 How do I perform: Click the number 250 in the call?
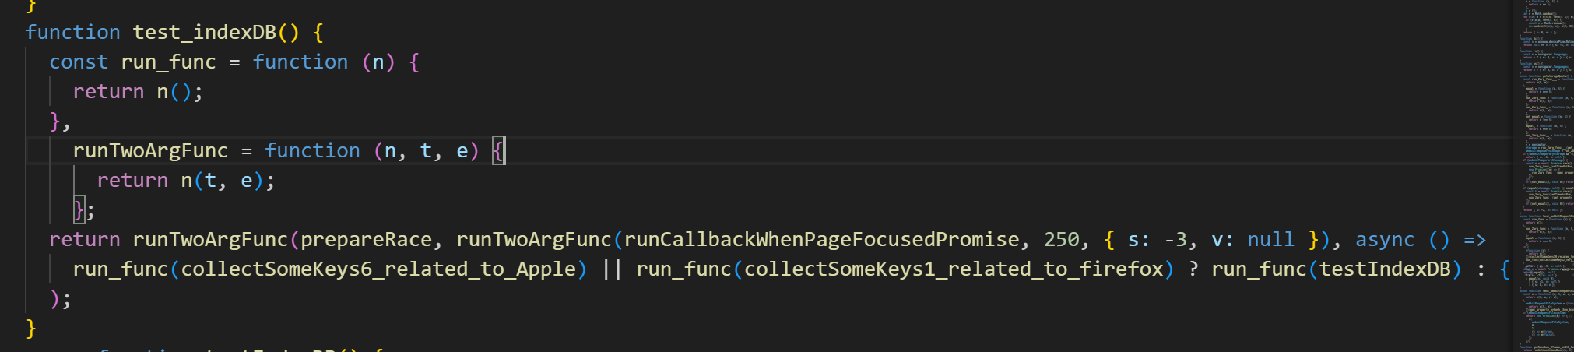pyautogui.click(x=1061, y=240)
